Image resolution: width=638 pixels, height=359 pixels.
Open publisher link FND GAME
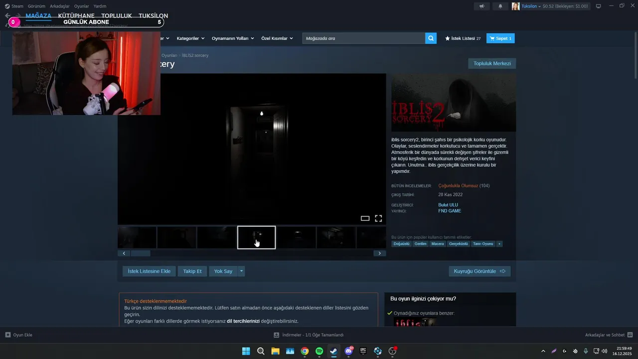click(450, 211)
